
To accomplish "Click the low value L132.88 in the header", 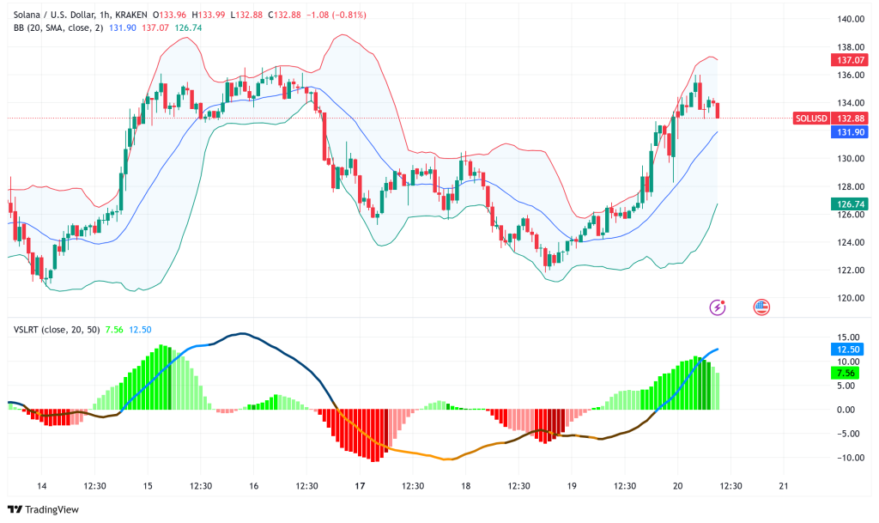I will 246,15.
